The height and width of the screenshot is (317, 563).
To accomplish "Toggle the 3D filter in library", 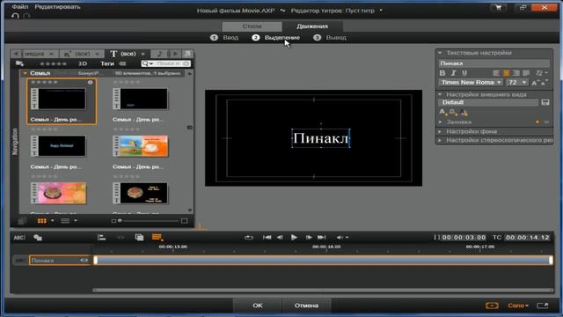I will (83, 63).
